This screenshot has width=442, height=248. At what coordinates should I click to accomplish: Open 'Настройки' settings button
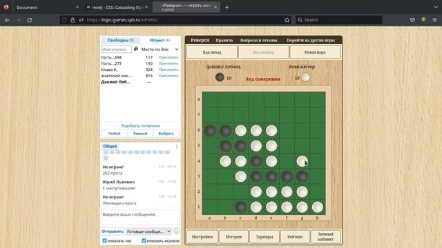coord(202,237)
